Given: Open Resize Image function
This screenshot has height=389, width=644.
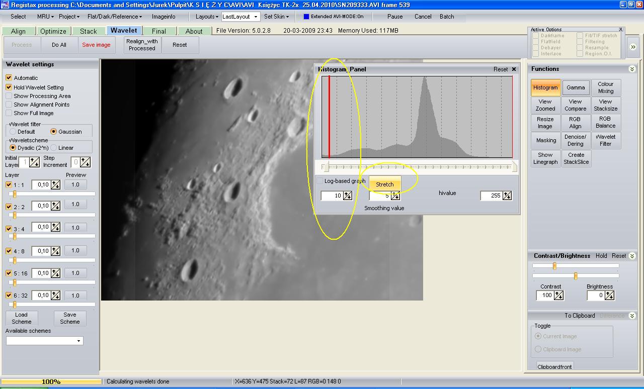Looking at the screenshot, I should [545, 123].
